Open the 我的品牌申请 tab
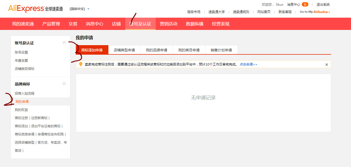Screen dimensions: 351x167 coord(157,50)
